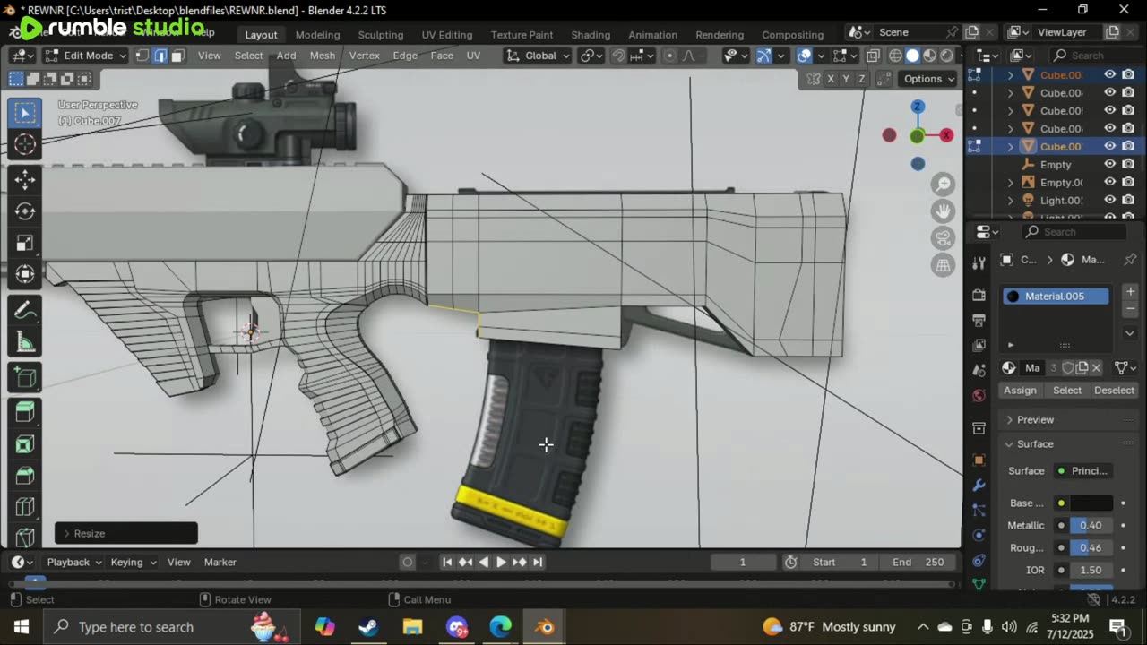
Task: Switch to face select mode
Action: (177, 56)
